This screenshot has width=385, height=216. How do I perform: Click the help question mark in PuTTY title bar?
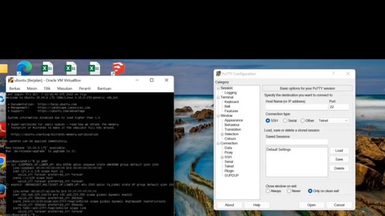coord(333,73)
